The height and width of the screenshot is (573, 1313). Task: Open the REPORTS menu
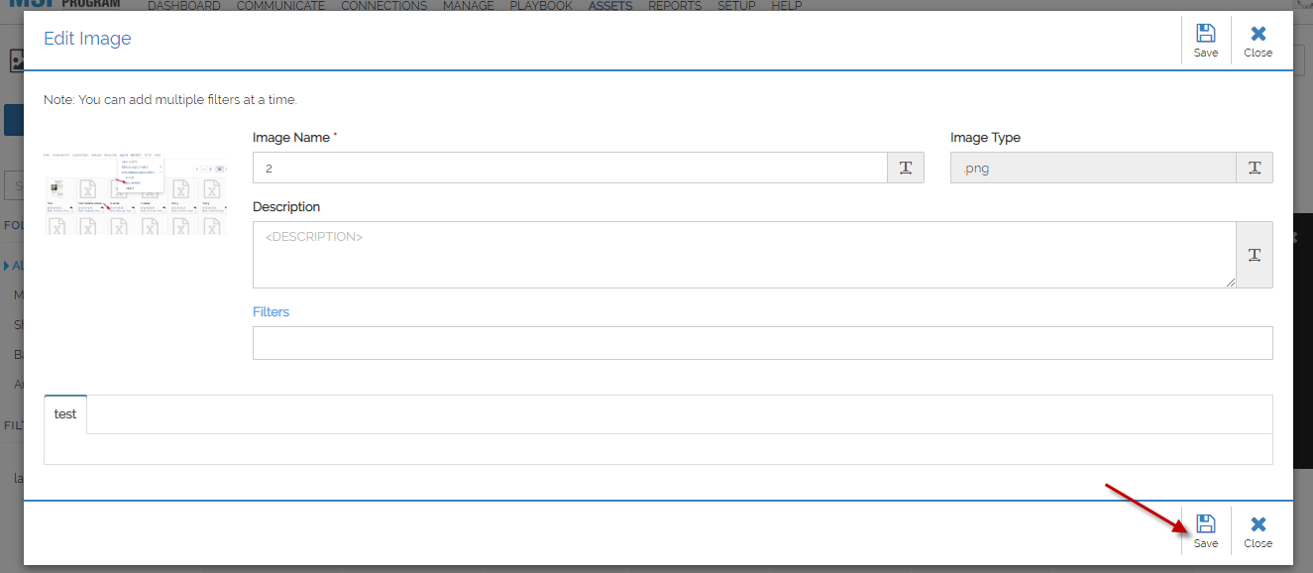pos(675,6)
